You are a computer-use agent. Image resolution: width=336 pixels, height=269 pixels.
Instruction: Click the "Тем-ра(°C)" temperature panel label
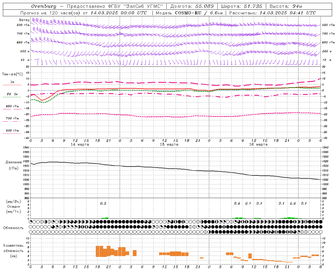pos(13,74)
